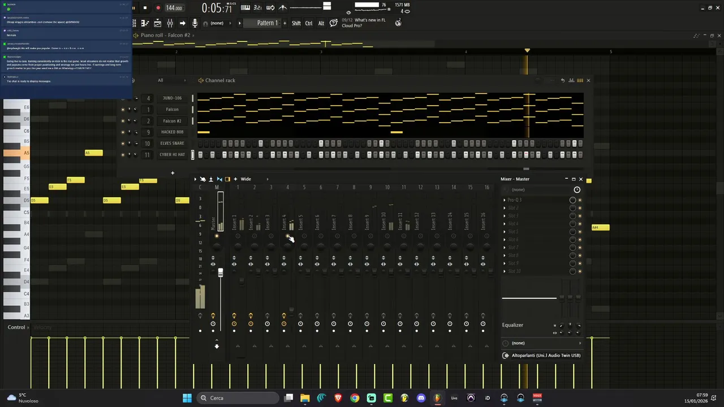Screen dimensions: 724x407
Task: Arm the red record button
Action: 158,8
